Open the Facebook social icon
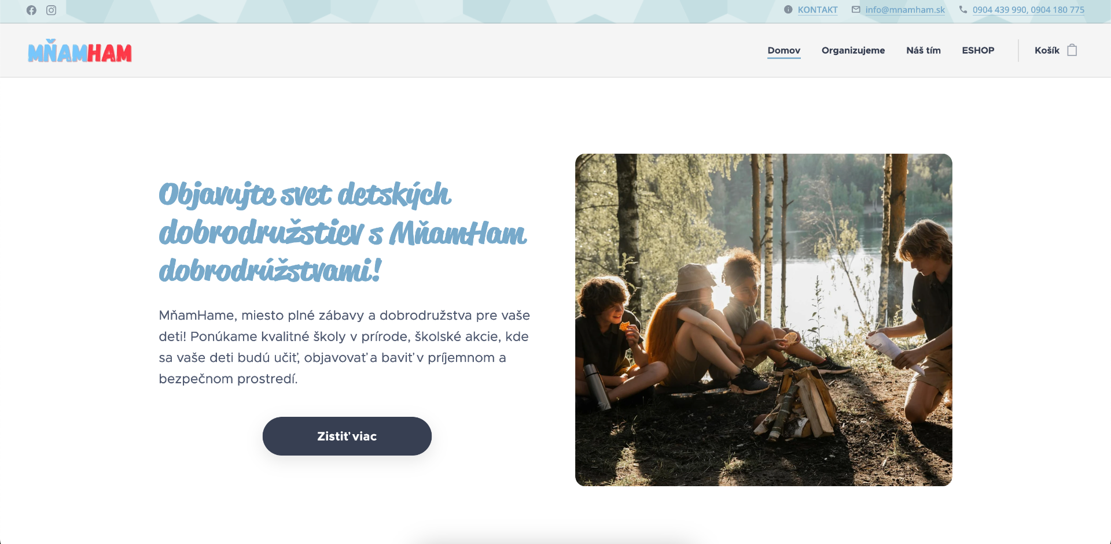 click(31, 10)
